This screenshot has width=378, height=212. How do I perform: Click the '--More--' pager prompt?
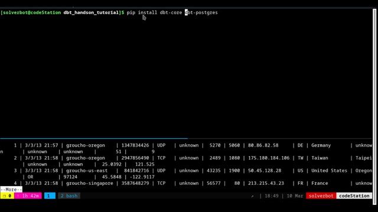coord(11,190)
